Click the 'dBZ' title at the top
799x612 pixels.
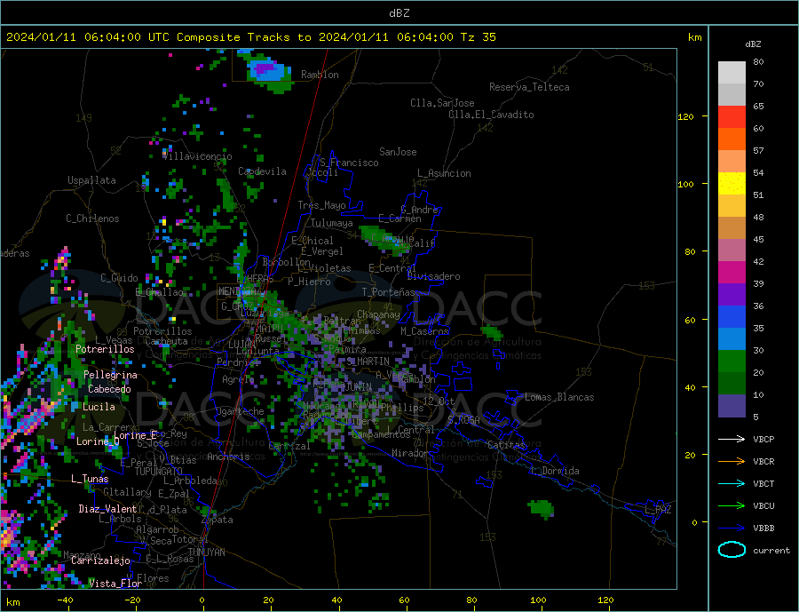tap(399, 13)
